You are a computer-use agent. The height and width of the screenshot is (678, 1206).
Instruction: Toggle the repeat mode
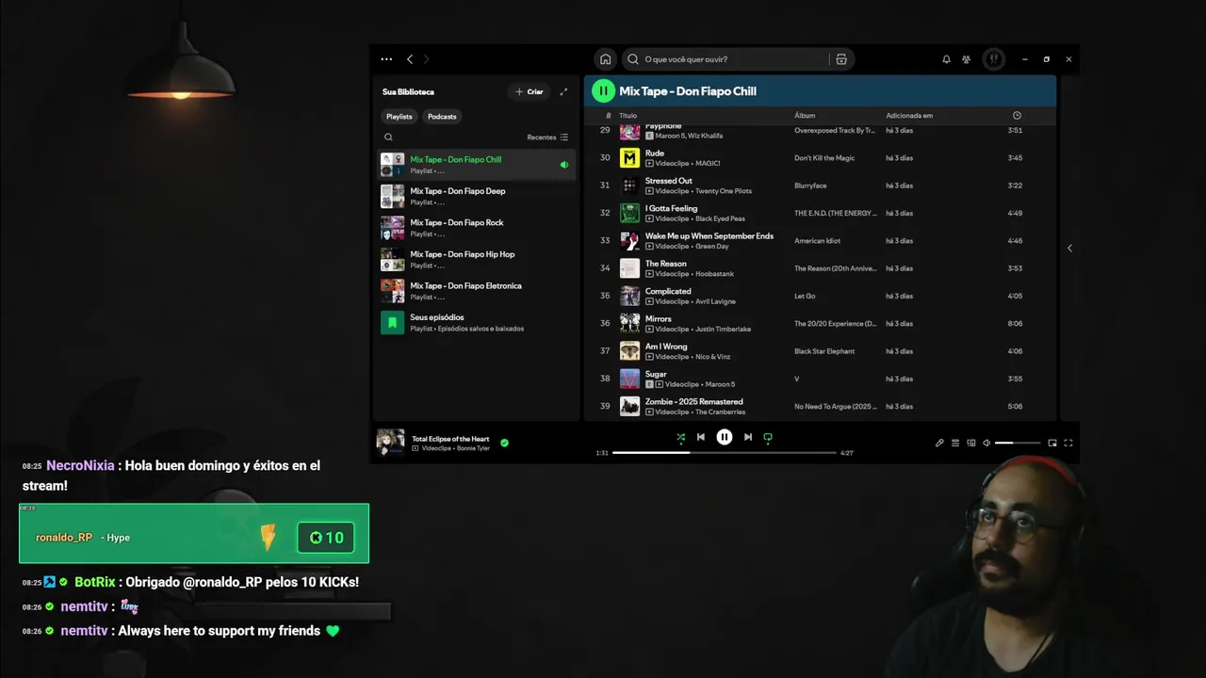[768, 437]
